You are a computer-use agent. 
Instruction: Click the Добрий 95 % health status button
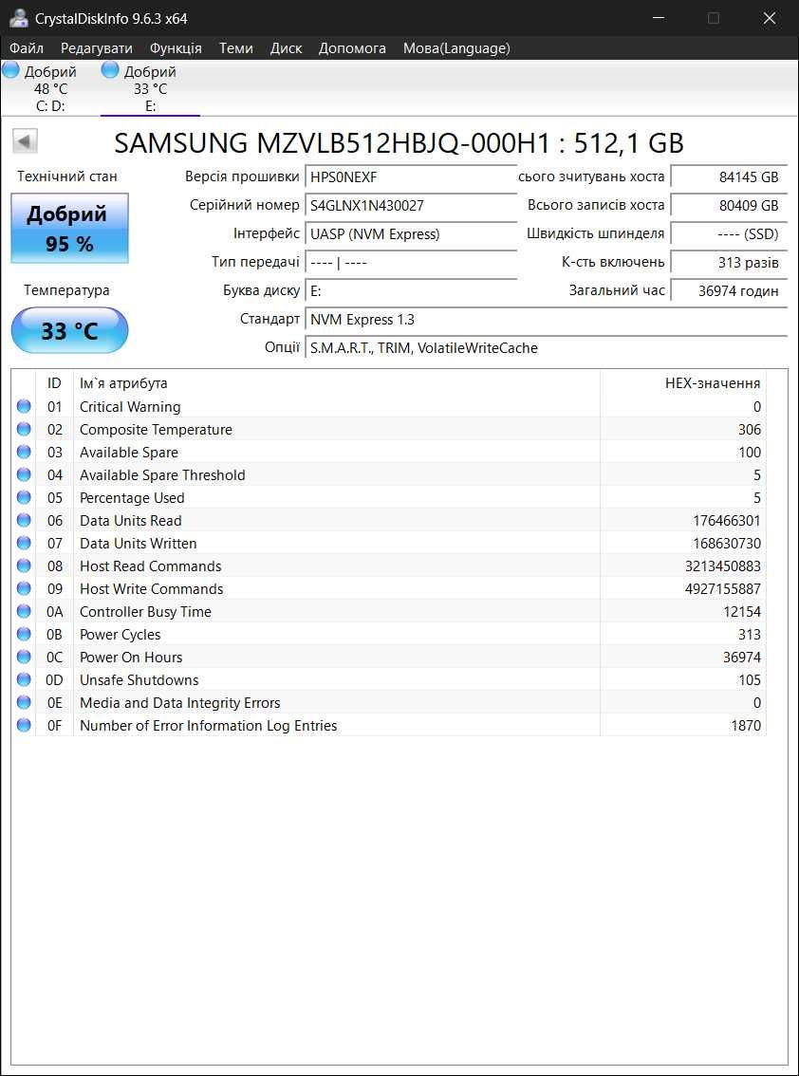[69, 228]
